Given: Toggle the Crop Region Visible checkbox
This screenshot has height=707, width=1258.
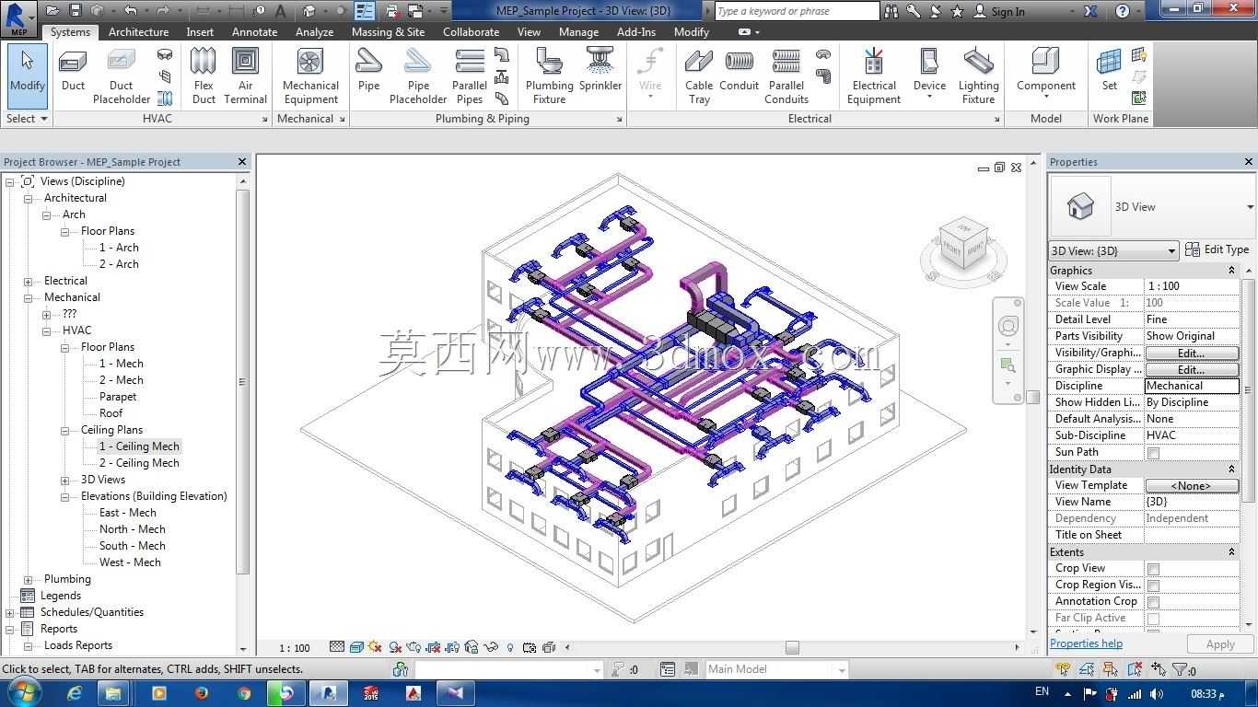Looking at the screenshot, I should [x=1153, y=585].
